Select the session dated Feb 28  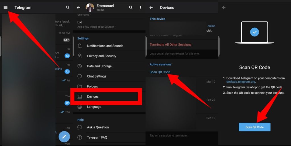182,104
